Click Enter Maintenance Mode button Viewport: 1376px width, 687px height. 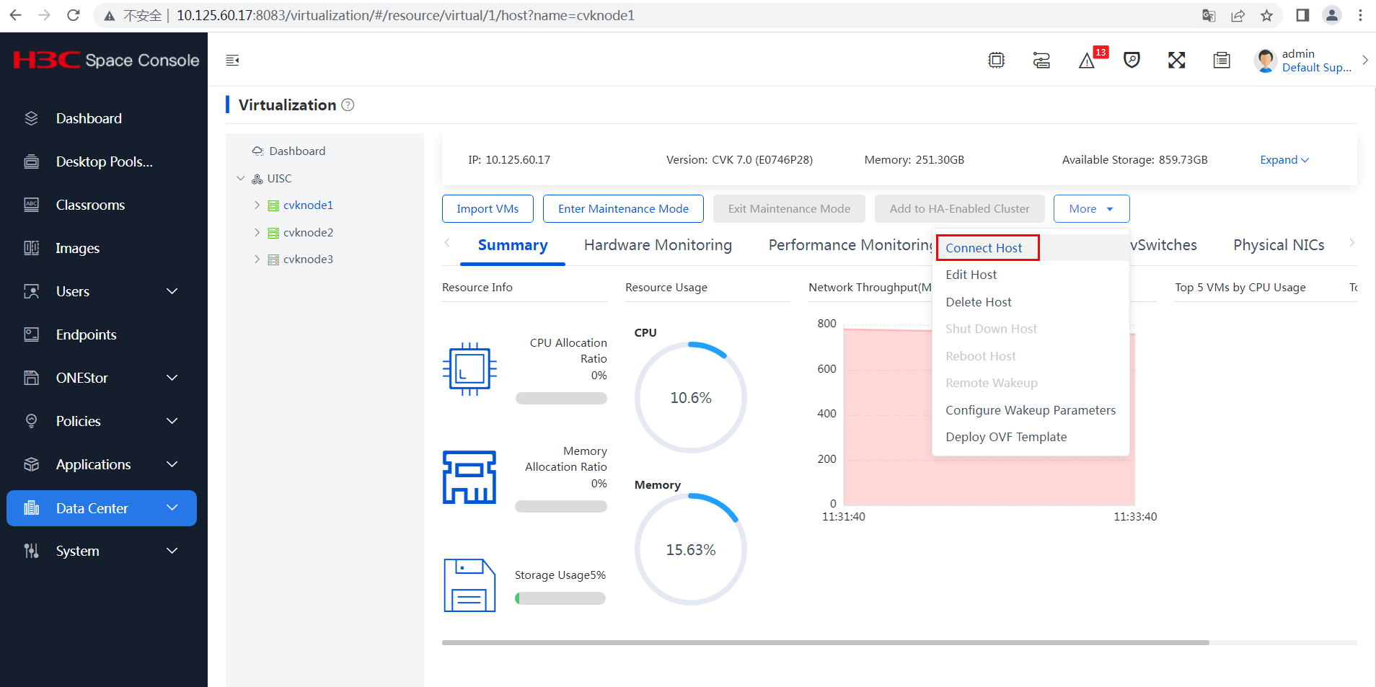(623, 209)
